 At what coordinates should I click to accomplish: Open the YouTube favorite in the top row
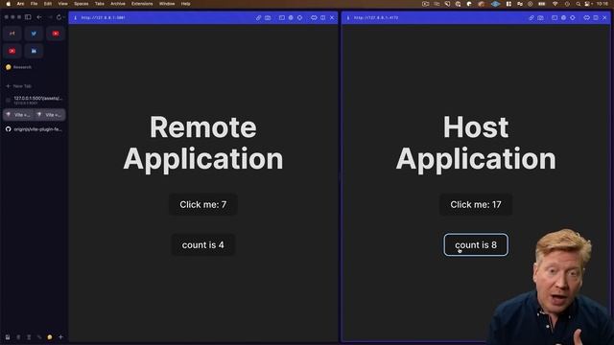56,34
